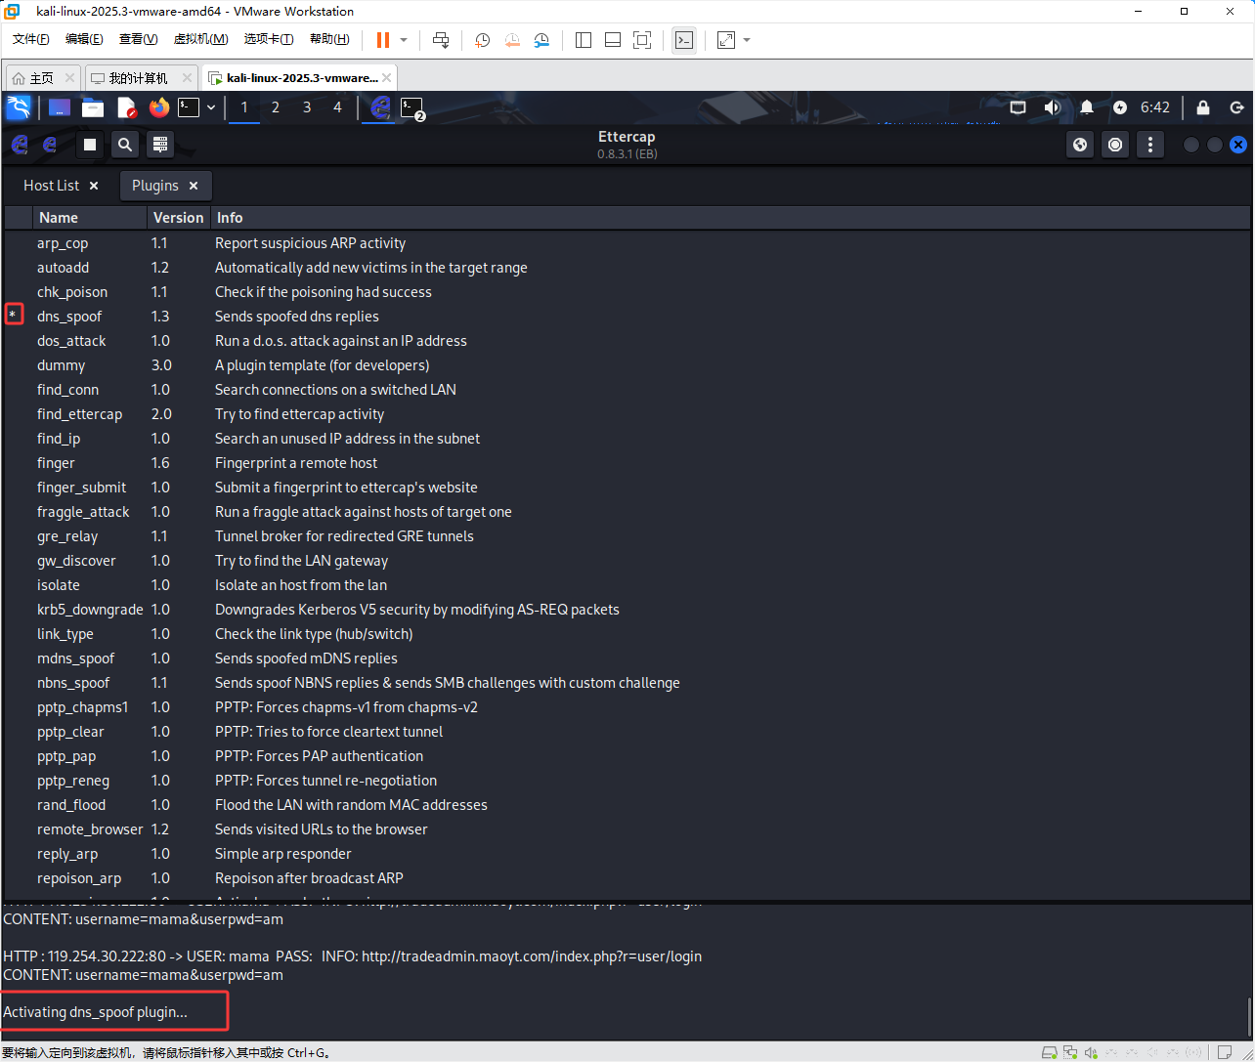Click the octagon stop MITM icon
Screen dimensions: 1255x1062
coord(1115,145)
